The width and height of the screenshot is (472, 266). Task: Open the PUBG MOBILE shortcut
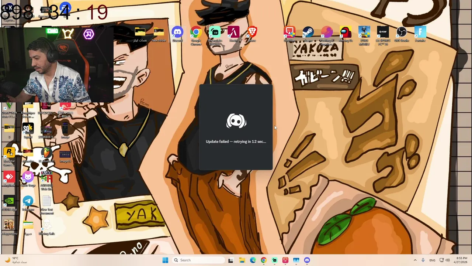tap(364, 36)
